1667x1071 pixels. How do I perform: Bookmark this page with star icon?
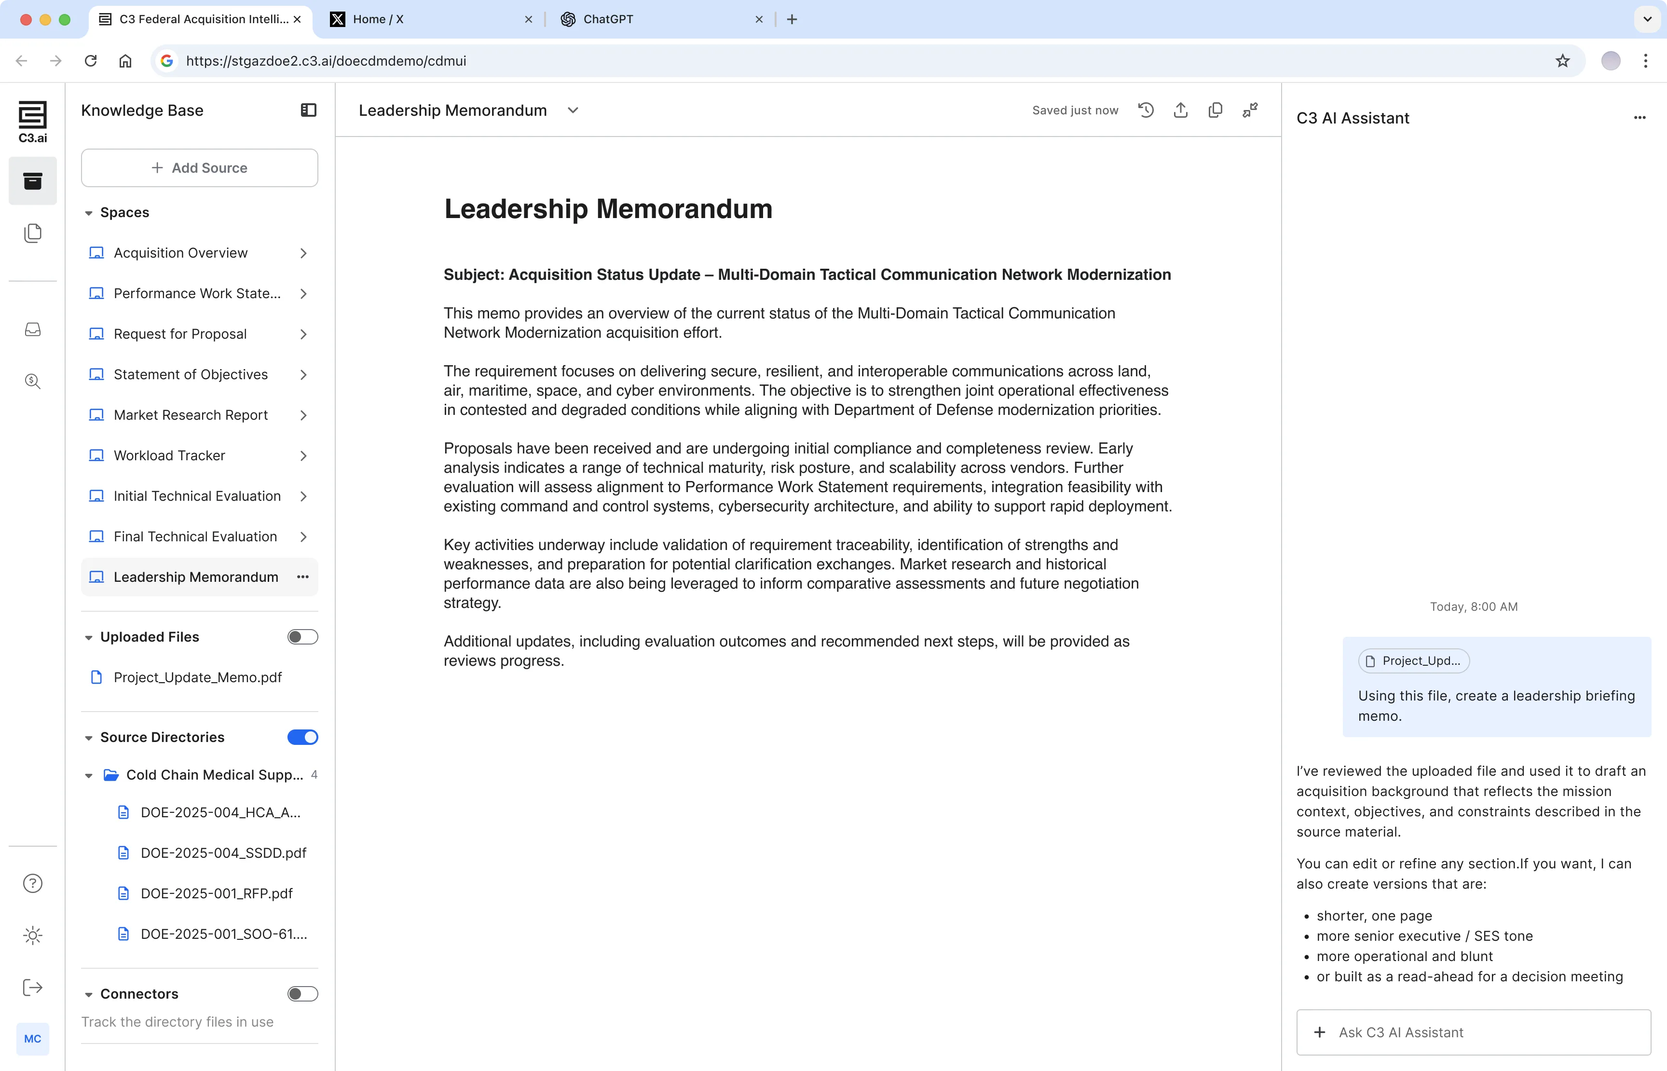(x=1563, y=60)
